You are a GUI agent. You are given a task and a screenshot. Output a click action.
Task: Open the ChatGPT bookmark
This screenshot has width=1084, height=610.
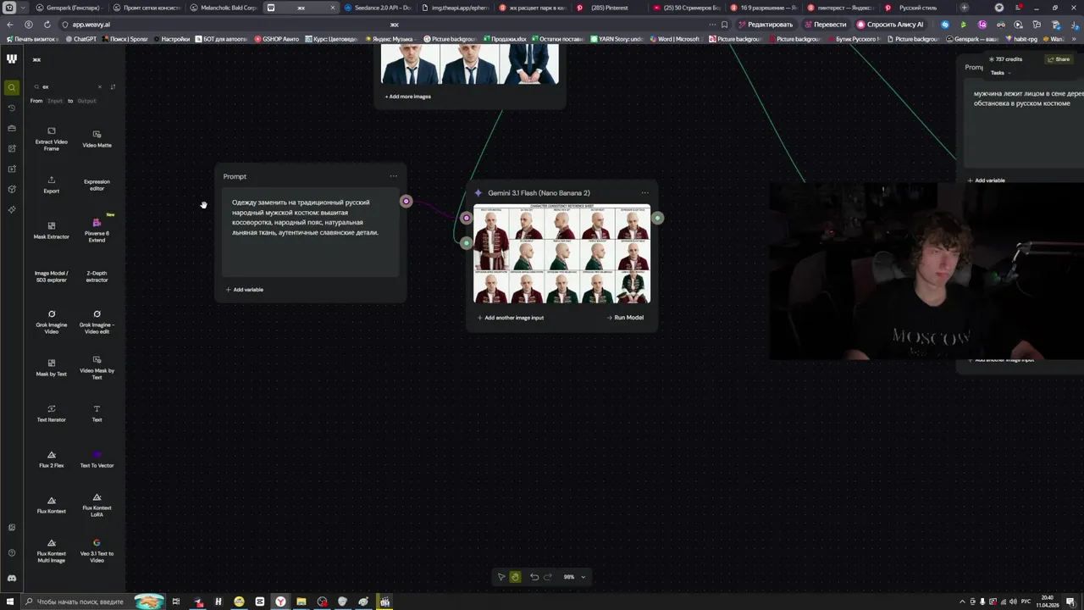(81, 39)
